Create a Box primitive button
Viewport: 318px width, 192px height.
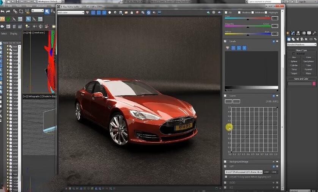(x=294, y=57)
